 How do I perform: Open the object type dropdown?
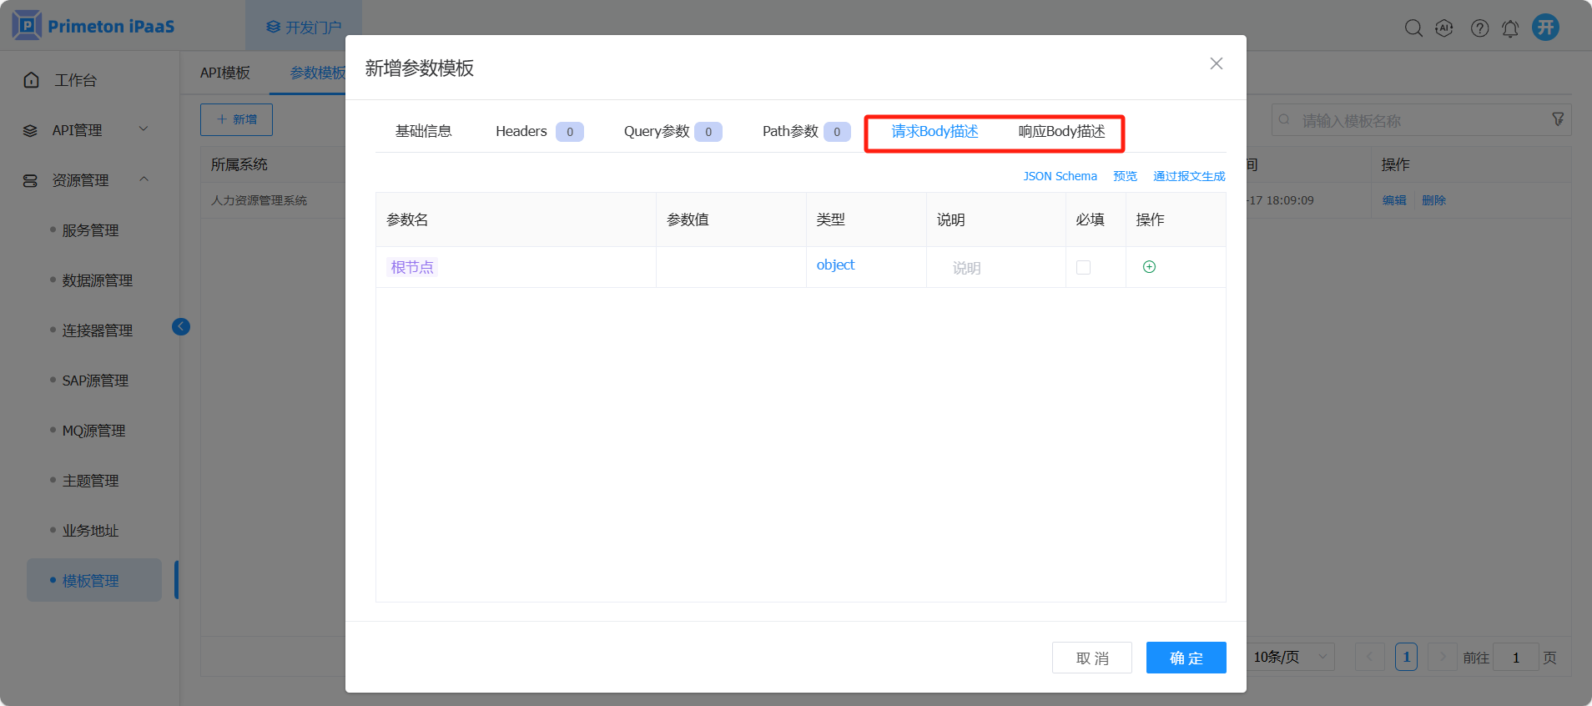pos(835,265)
